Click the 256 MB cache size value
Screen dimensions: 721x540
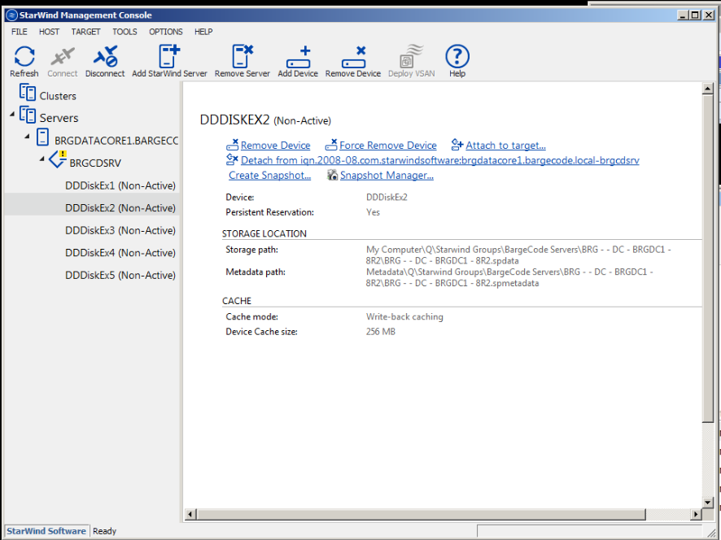coord(381,331)
